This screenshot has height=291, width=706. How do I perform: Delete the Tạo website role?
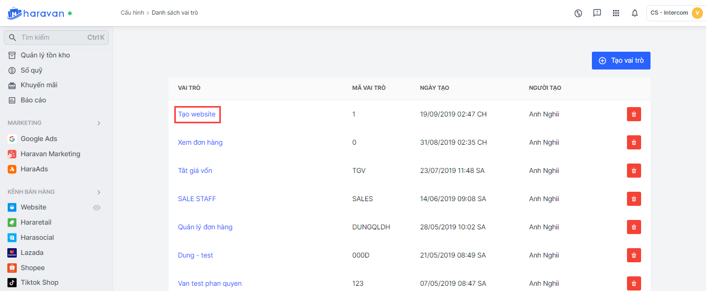tap(634, 114)
